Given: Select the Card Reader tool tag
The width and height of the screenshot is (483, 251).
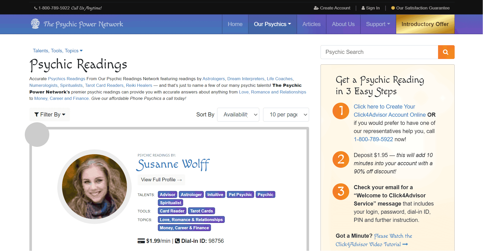Looking at the screenshot, I should [x=172, y=211].
